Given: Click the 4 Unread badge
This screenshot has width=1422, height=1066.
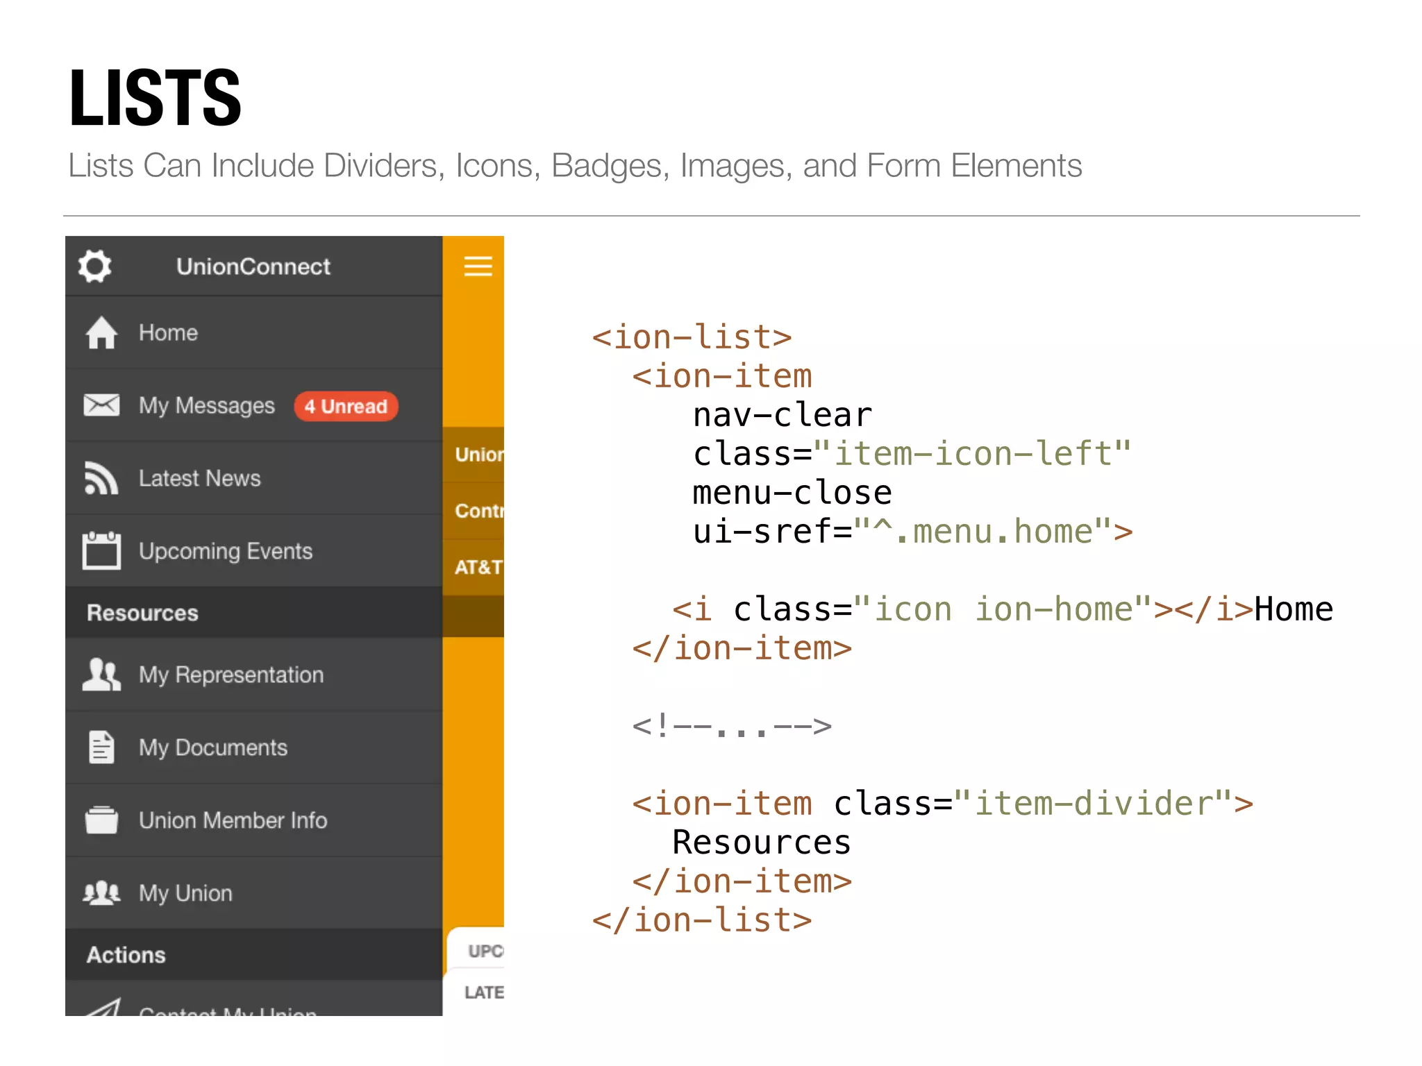Looking at the screenshot, I should tap(346, 406).
